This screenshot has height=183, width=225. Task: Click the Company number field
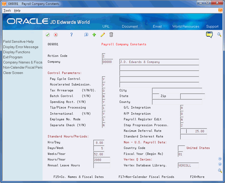[x=107, y=62]
